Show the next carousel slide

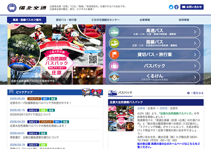[101, 55]
